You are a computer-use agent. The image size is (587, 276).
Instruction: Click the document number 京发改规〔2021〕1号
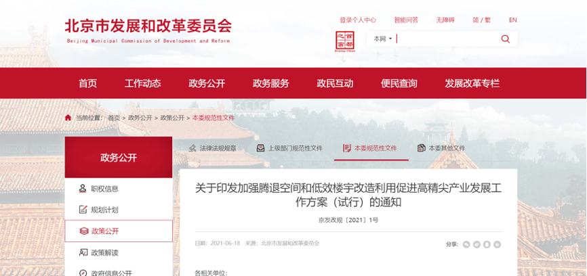click(348, 220)
